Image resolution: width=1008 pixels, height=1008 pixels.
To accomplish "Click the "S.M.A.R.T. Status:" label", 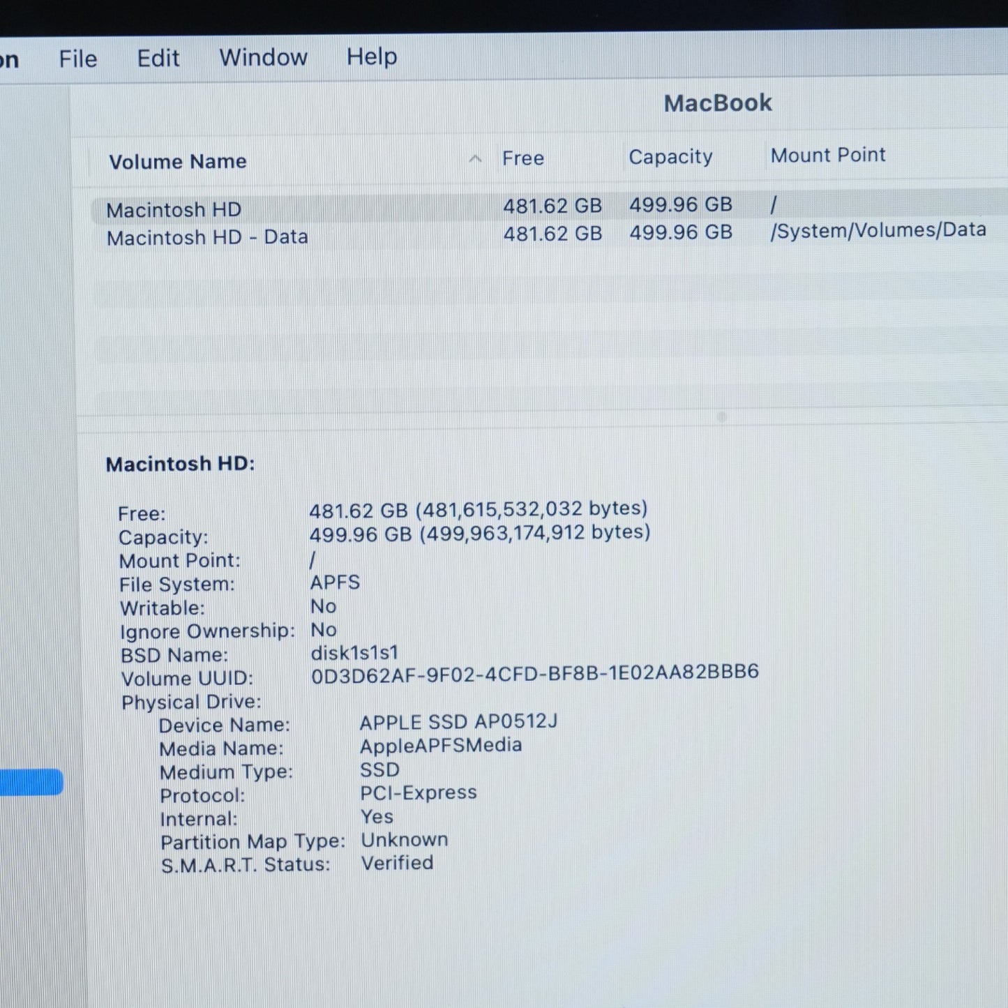I will point(246,865).
